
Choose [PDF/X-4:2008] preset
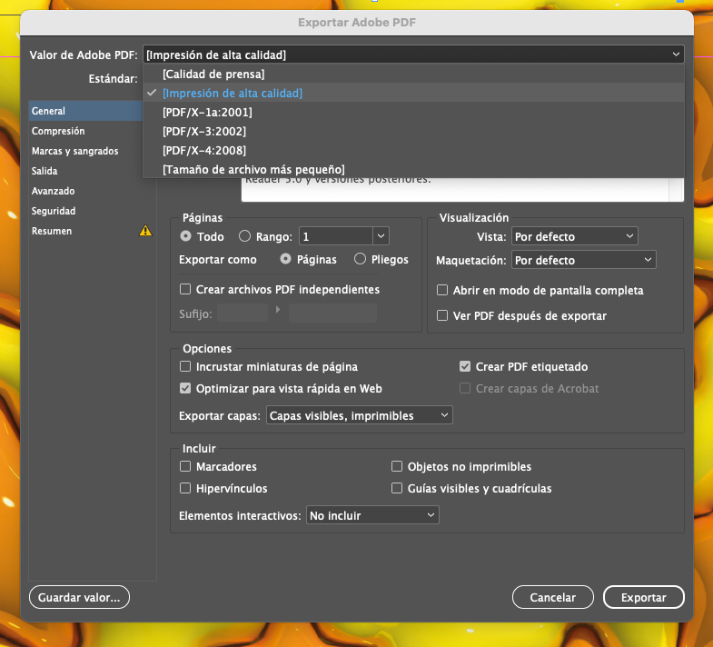(x=413, y=151)
